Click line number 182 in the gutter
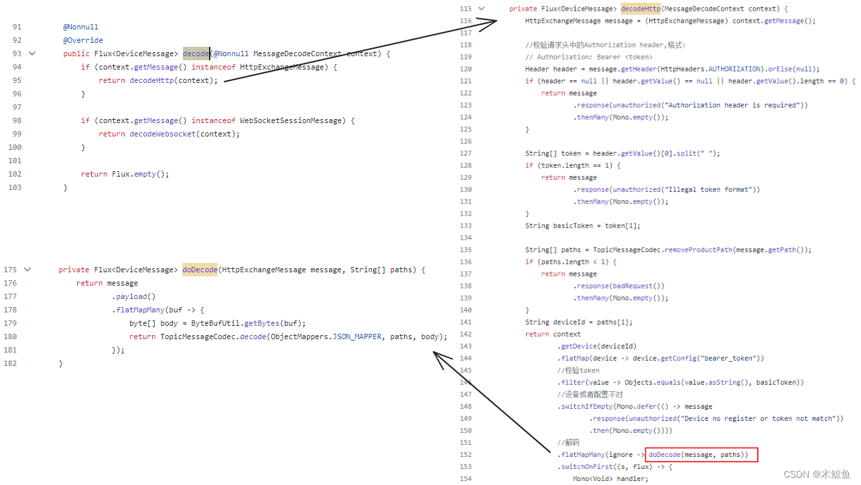861x485 pixels. tap(10, 363)
